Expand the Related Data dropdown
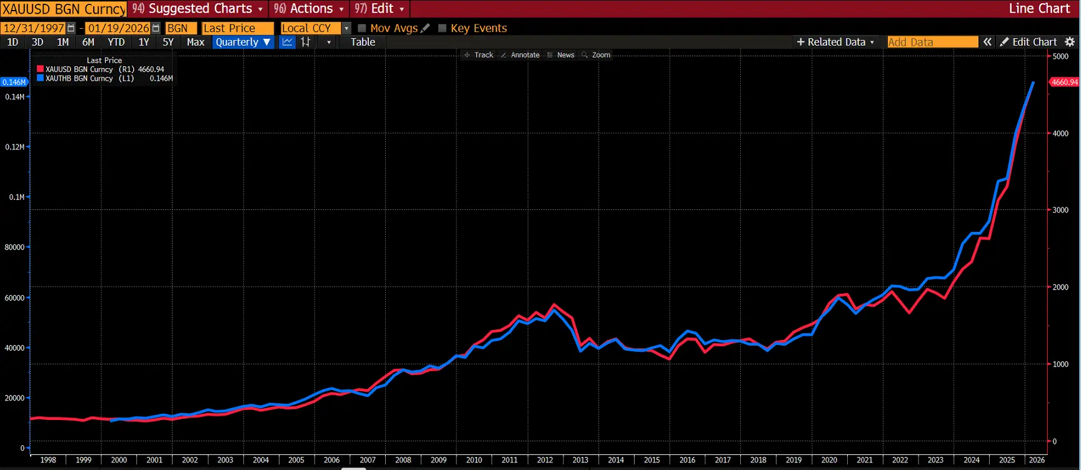1081x470 pixels. click(x=836, y=42)
